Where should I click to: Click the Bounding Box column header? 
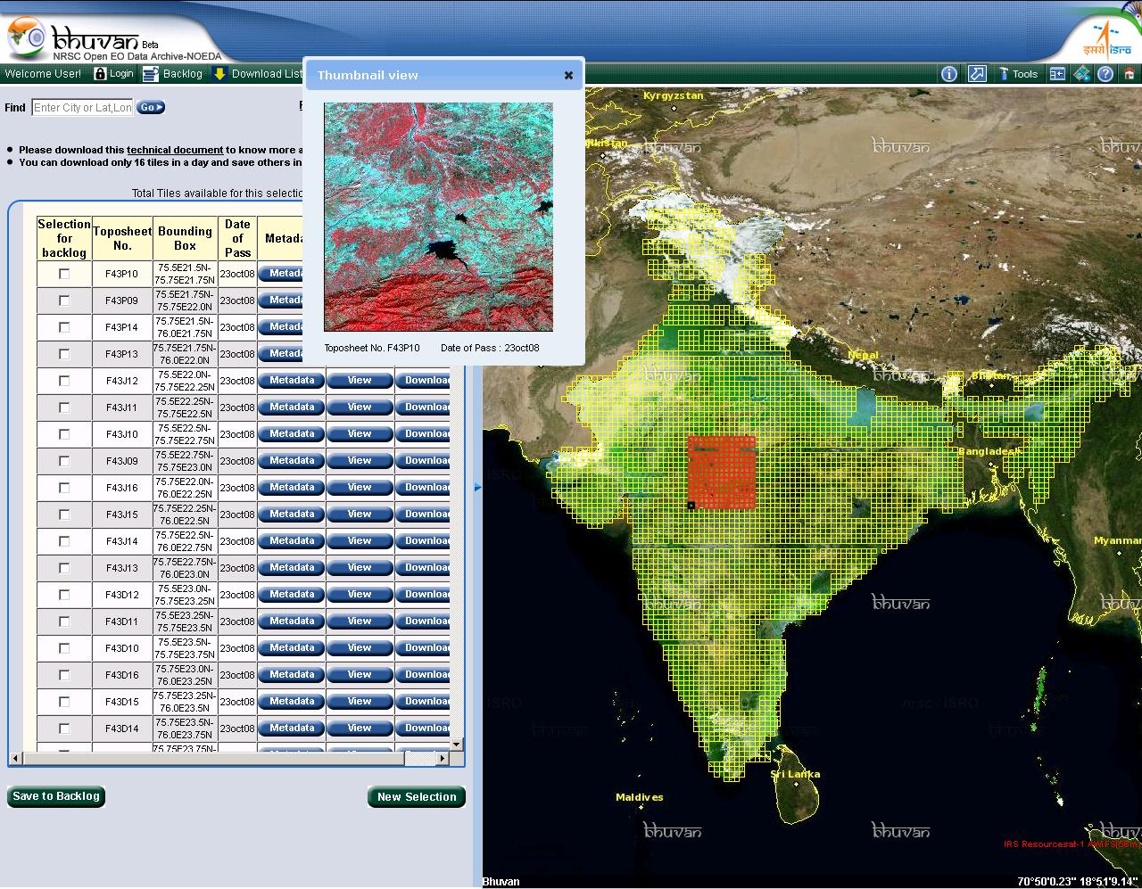pyautogui.click(x=185, y=238)
